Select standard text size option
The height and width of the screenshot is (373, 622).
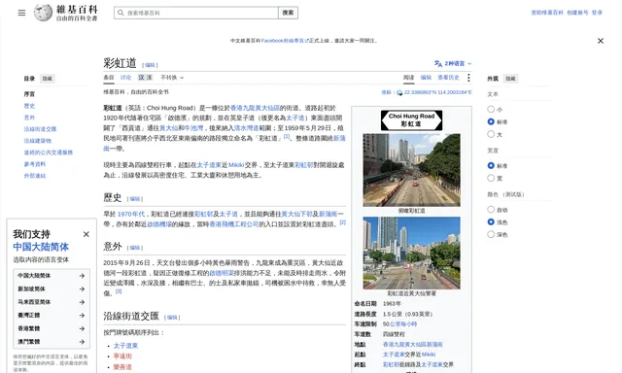(491, 121)
